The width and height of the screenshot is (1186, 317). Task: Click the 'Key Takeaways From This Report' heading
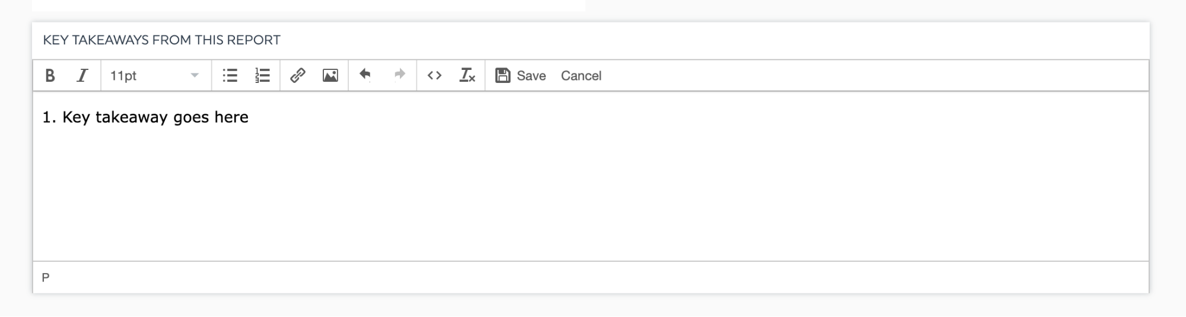pos(161,40)
